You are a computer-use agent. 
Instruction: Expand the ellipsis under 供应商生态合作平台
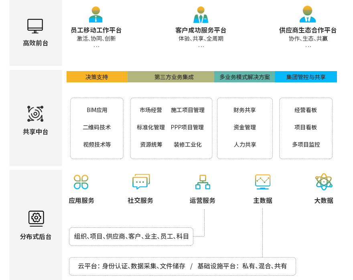308,47
